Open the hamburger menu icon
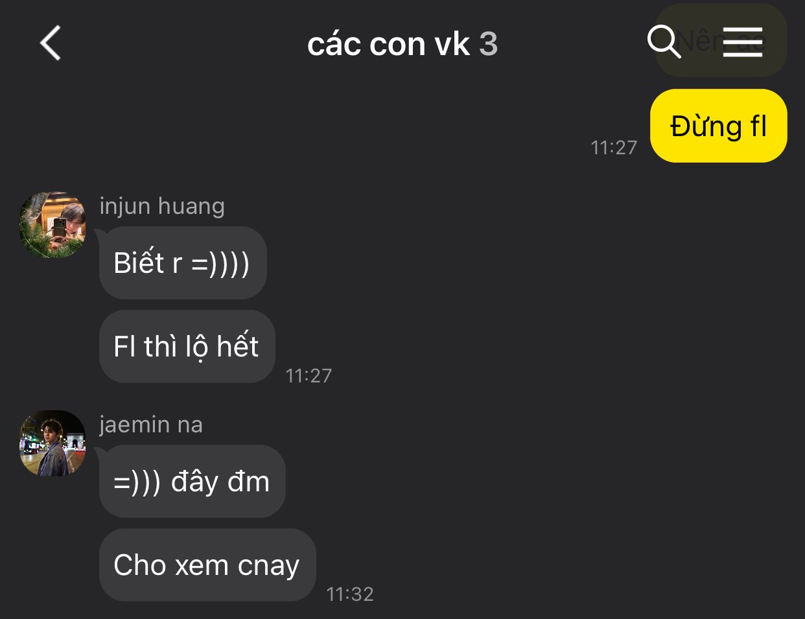This screenshot has width=805, height=619. click(743, 42)
